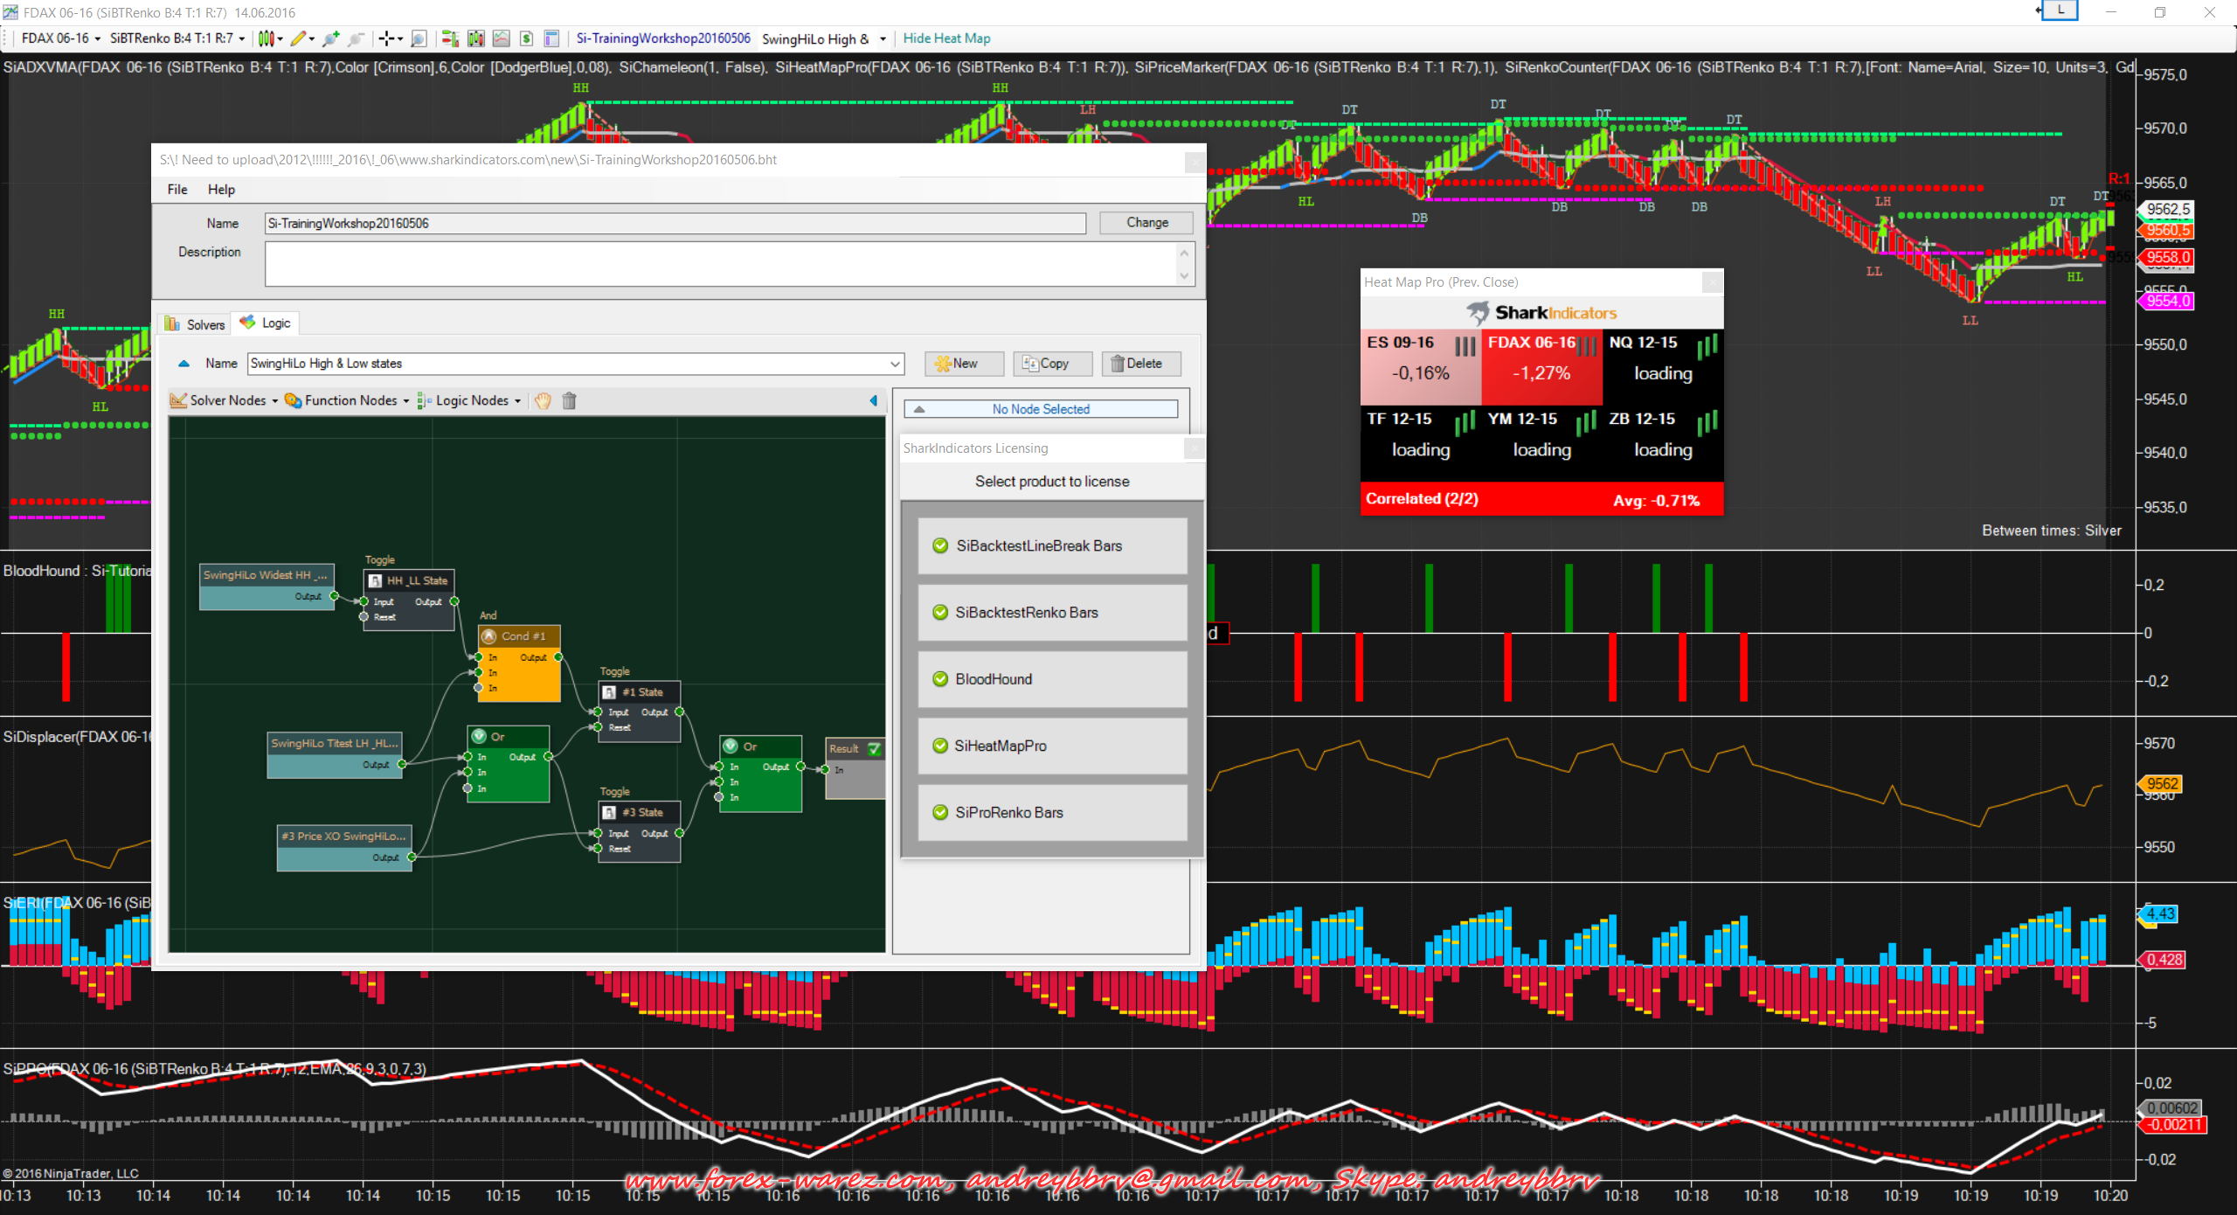
Task: Select the BloodHound license option
Action: tap(1052, 679)
